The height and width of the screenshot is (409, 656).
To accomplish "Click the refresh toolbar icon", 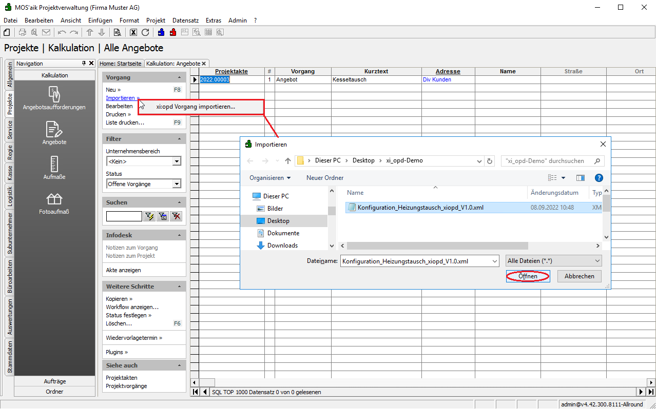I will [x=145, y=32].
